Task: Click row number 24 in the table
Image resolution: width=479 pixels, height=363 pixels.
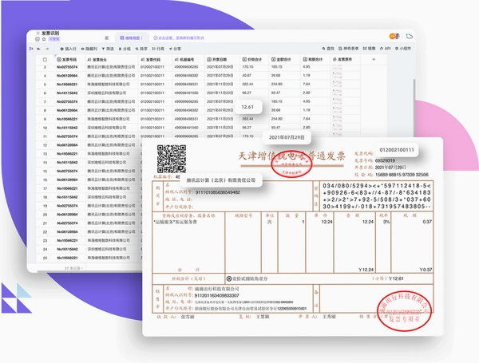Action: pos(45,250)
